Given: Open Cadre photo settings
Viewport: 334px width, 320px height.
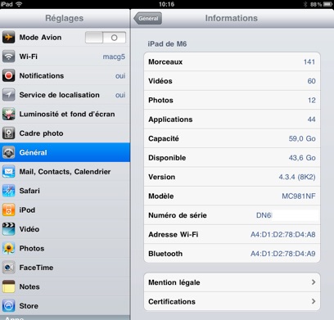Looking at the screenshot, I should pos(65,133).
